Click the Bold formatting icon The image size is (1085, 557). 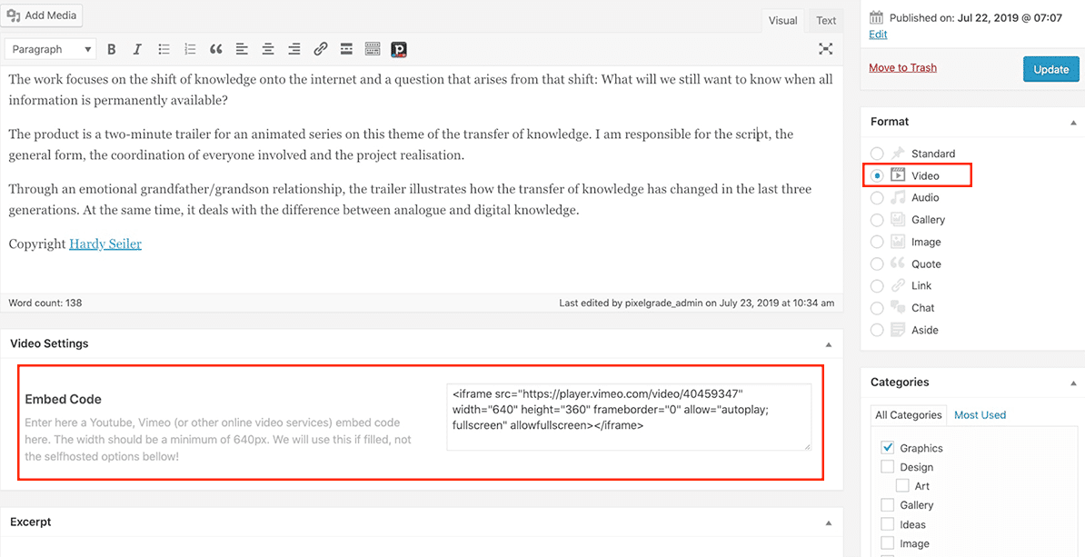click(111, 49)
